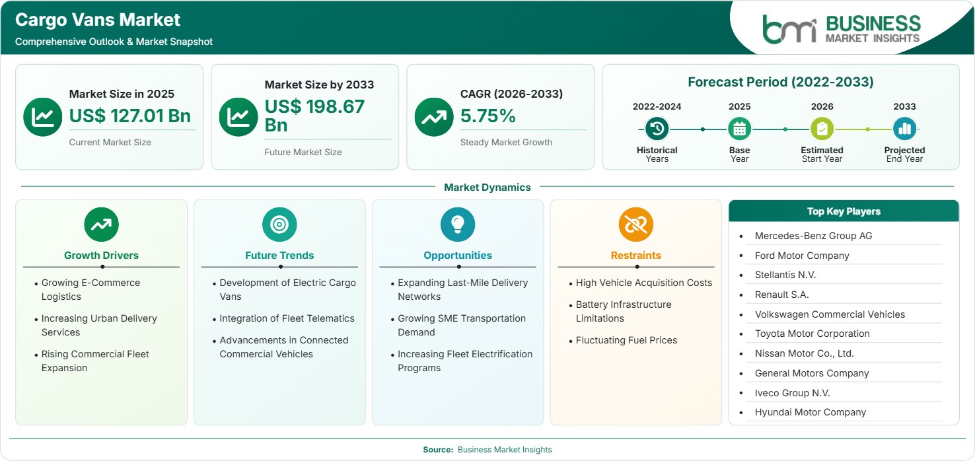The width and height of the screenshot is (975, 461).
Task: Select Stellantis N.V. in key players
Action: tap(785, 275)
